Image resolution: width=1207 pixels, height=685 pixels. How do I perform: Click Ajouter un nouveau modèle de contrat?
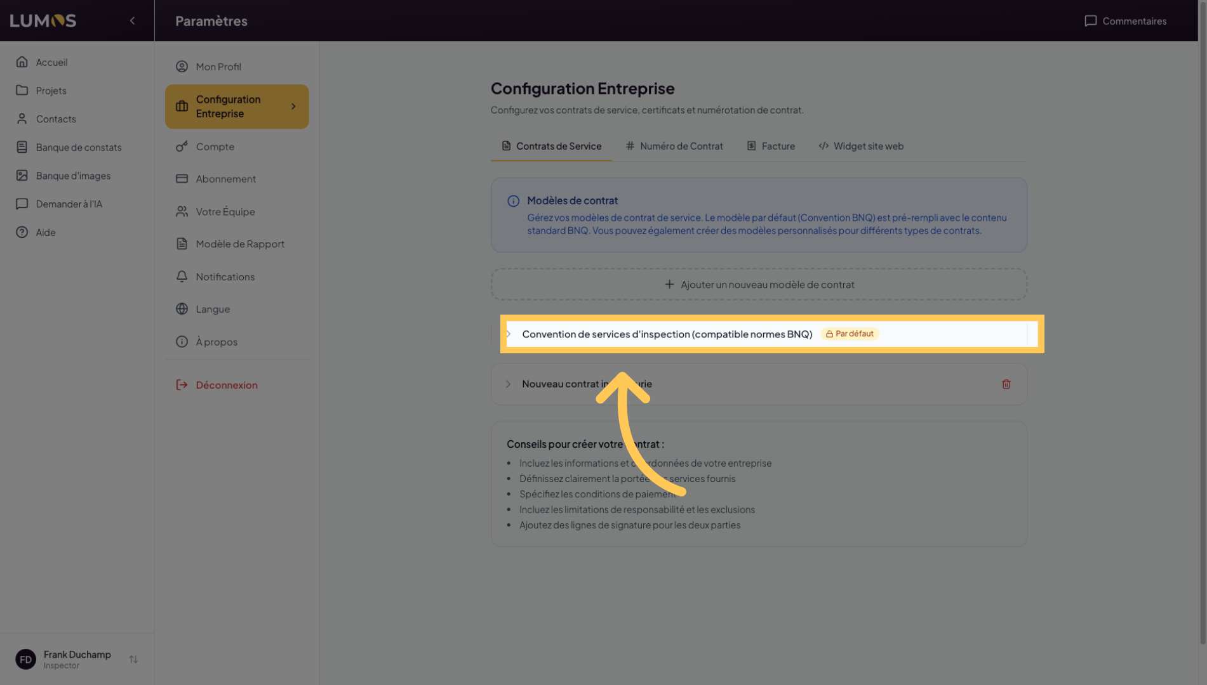point(759,285)
